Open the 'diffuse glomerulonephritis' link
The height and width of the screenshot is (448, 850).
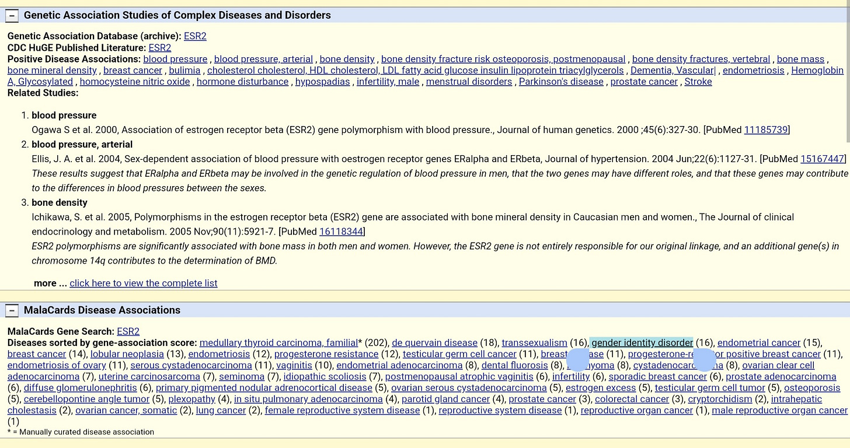pyautogui.click(x=81, y=388)
